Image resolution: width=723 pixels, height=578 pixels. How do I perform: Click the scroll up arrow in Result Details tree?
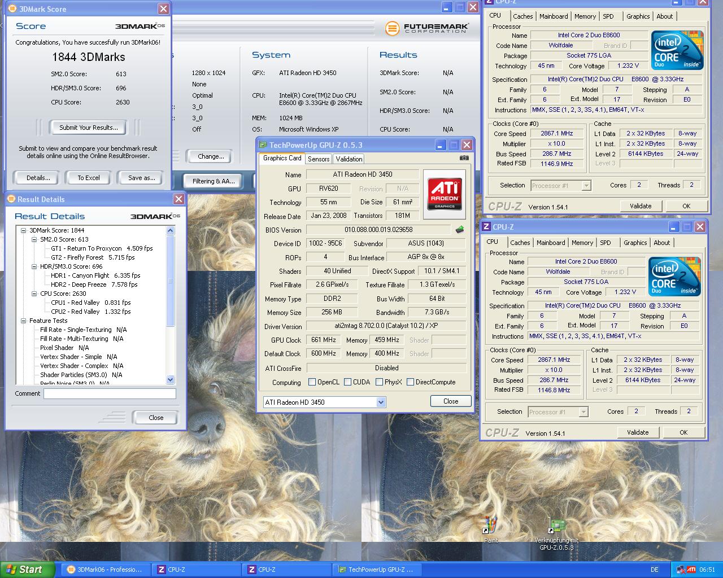click(x=171, y=230)
